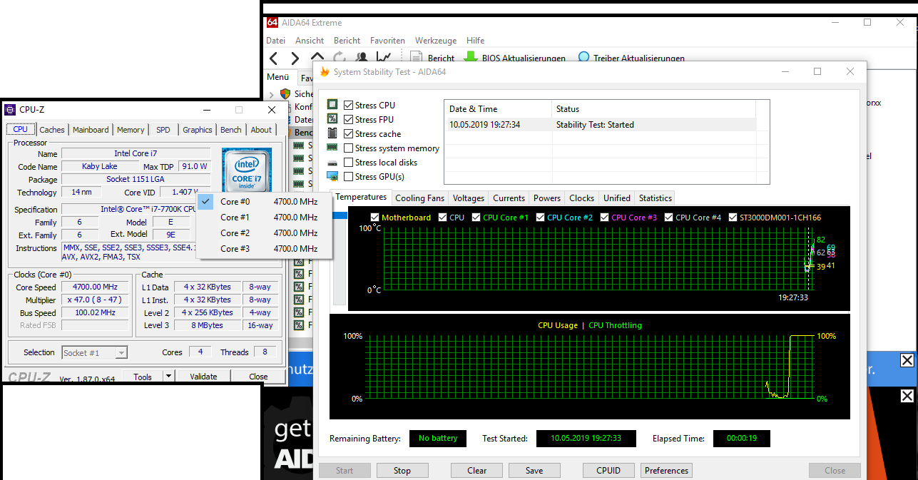Toggle the CPU temperature graph checkbox
Viewport: 918px width, 480px height.
click(x=443, y=218)
